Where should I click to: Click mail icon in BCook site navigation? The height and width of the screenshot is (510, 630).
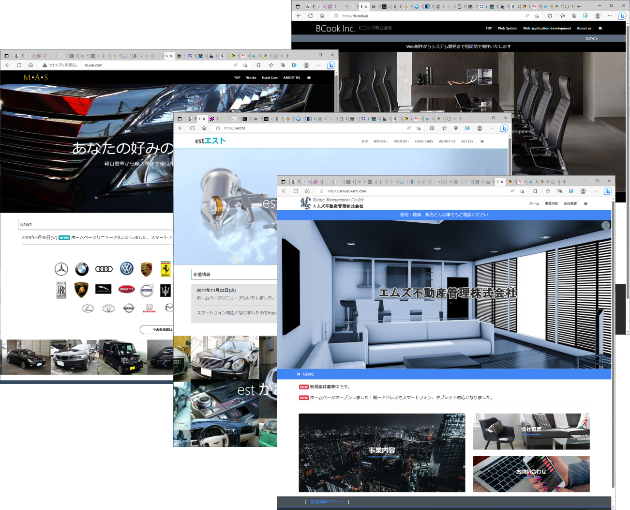click(x=600, y=28)
